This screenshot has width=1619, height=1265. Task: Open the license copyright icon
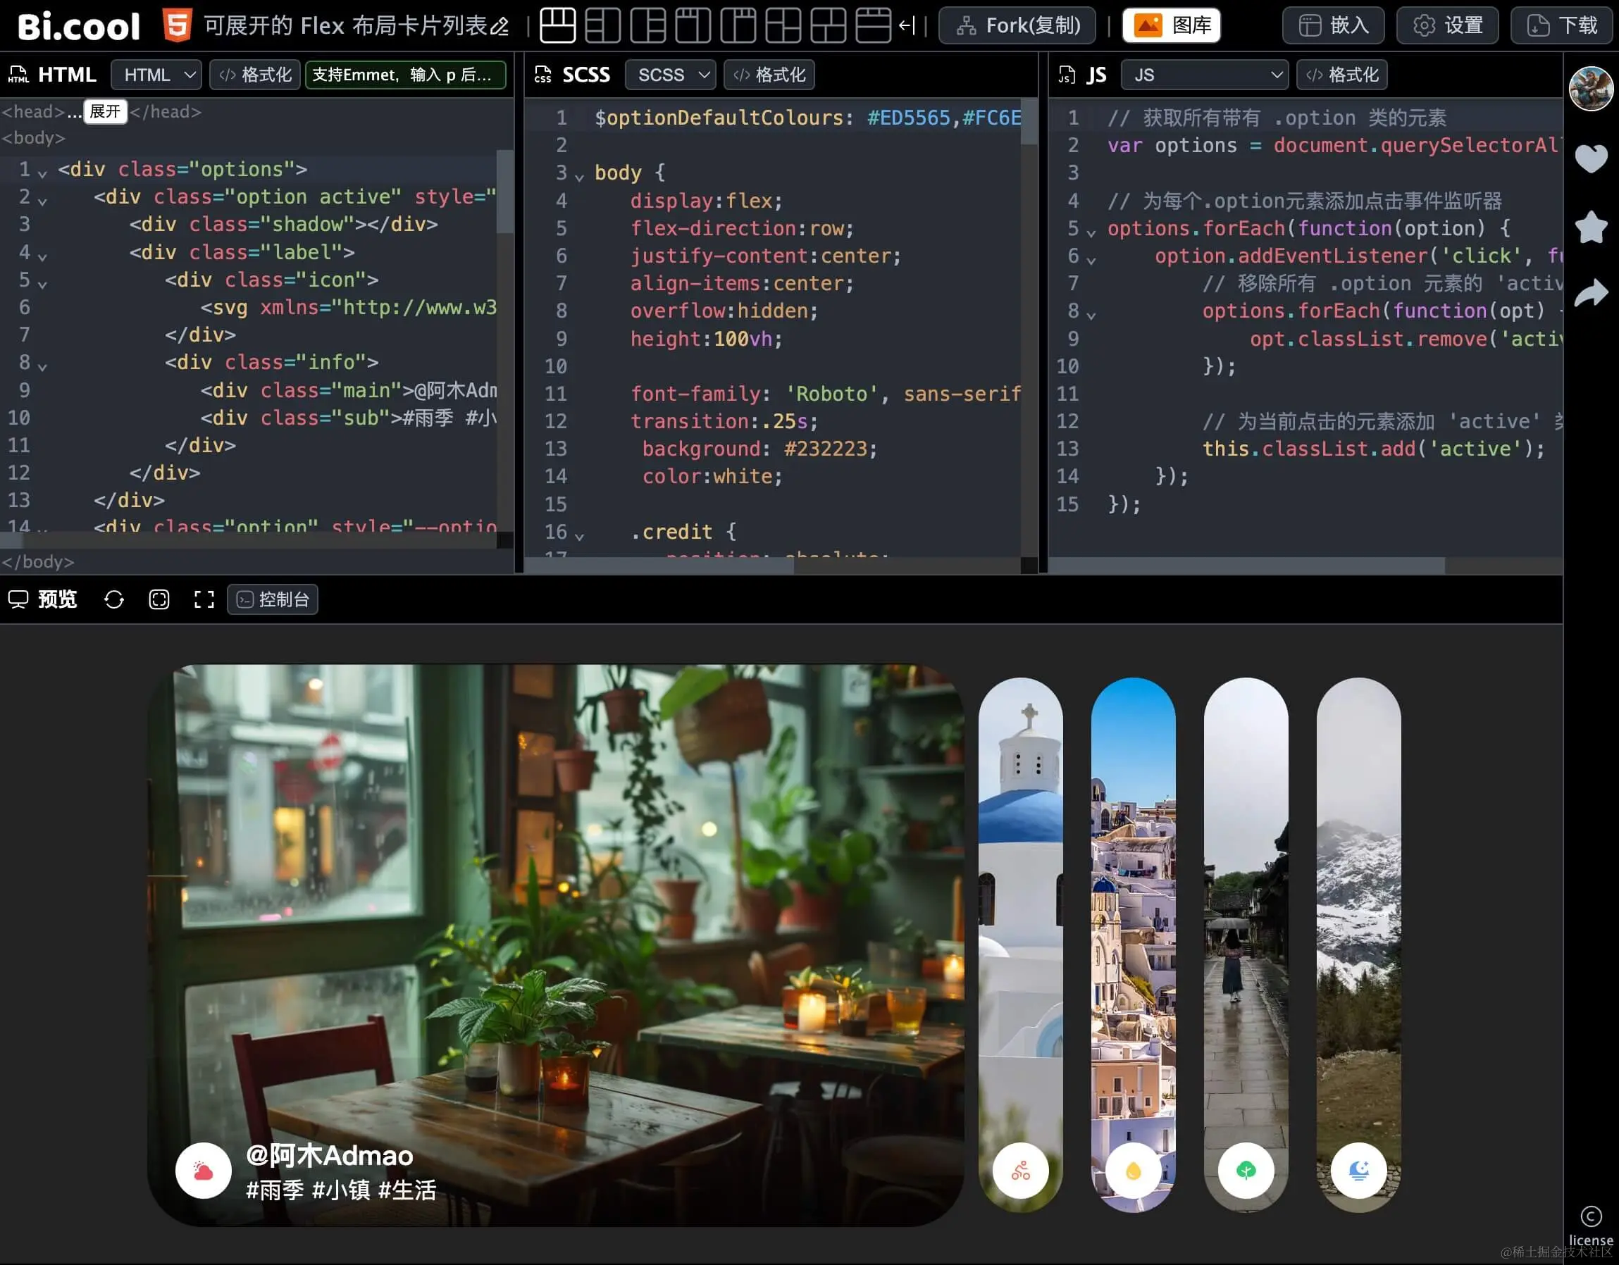(x=1591, y=1216)
